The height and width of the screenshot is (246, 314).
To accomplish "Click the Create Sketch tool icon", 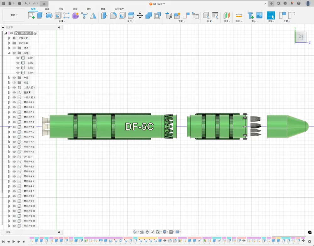I will click(x=31, y=15).
